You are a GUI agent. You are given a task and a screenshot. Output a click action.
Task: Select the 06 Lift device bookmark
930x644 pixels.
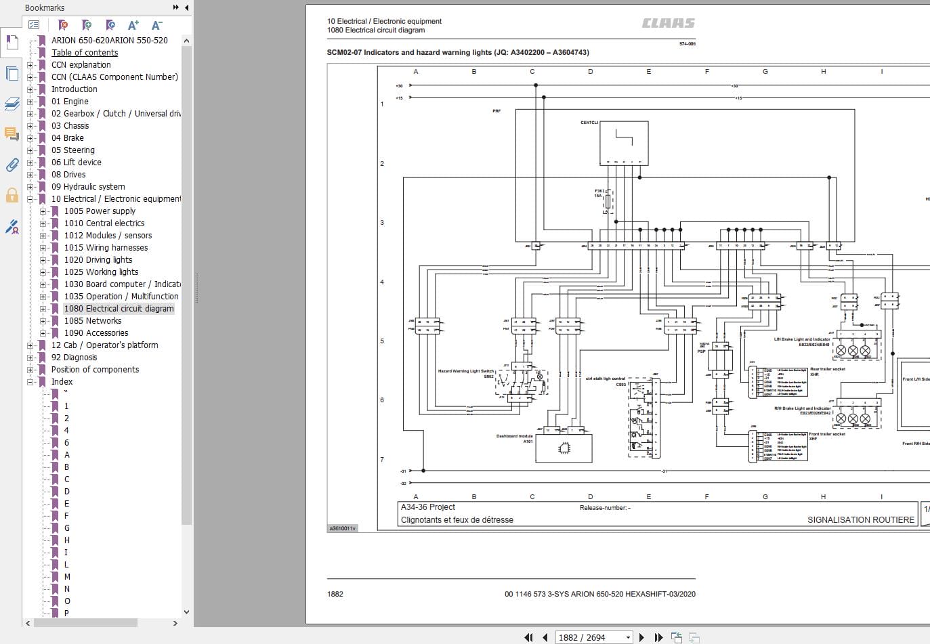[77, 163]
